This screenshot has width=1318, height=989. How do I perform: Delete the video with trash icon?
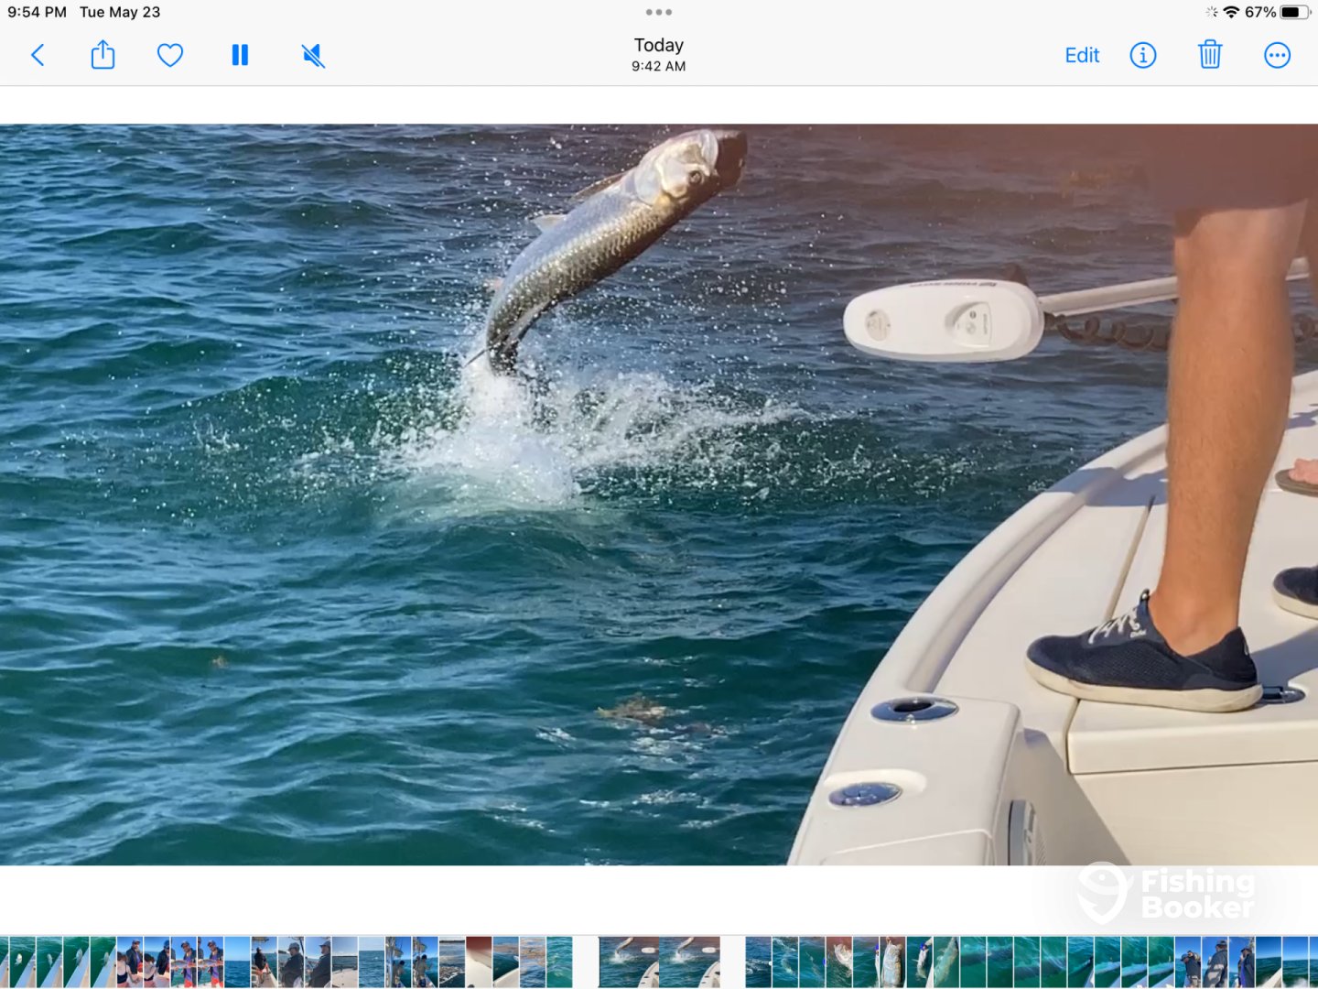[x=1210, y=55]
